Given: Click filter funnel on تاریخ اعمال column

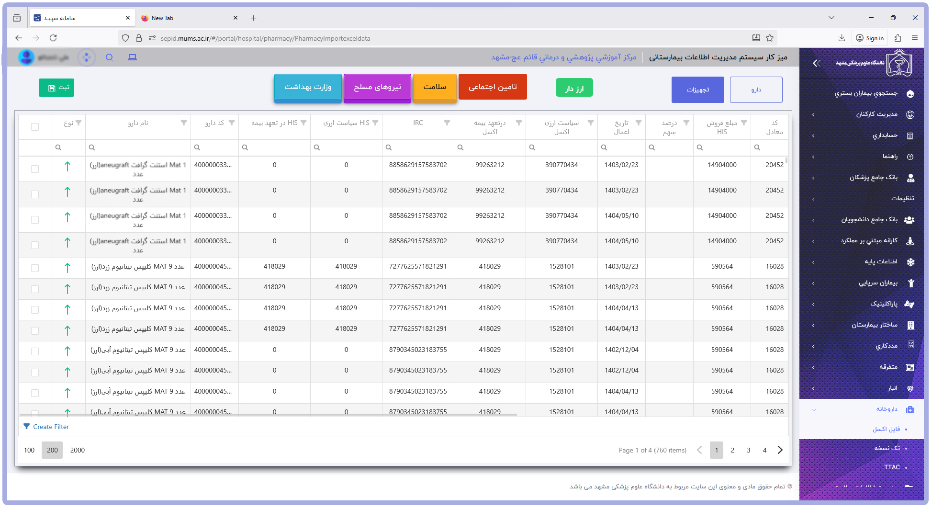Looking at the screenshot, I should pyautogui.click(x=639, y=123).
